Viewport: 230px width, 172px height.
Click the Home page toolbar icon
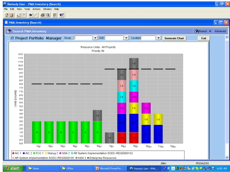point(6,15)
